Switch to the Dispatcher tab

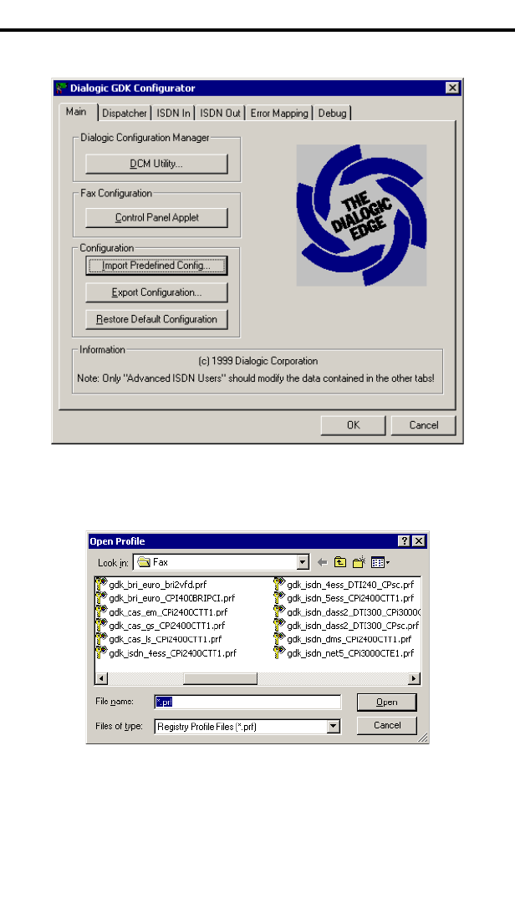tap(124, 113)
